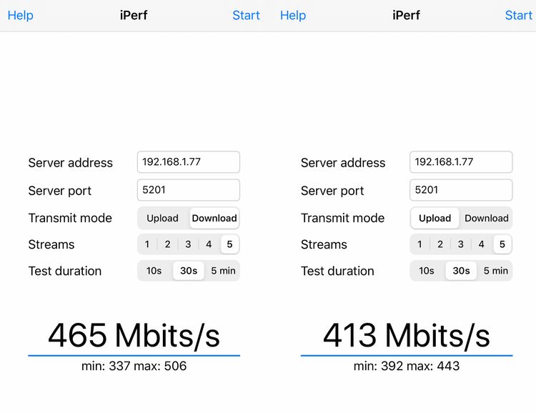Click Server address field in the 413 Mbits/s panel
Viewport: 536px width, 413px height.
[461, 162]
